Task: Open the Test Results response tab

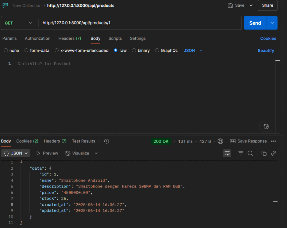Action: (x=84, y=141)
